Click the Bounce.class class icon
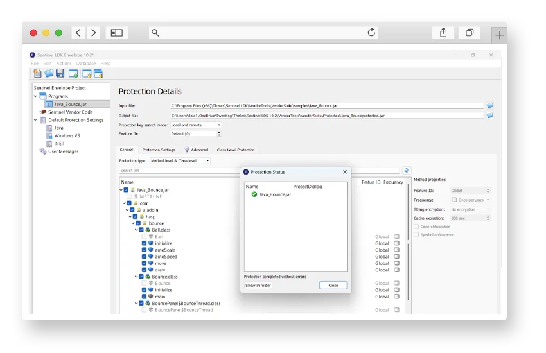This screenshot has width=546, height=353. click(x=148, y=277)
